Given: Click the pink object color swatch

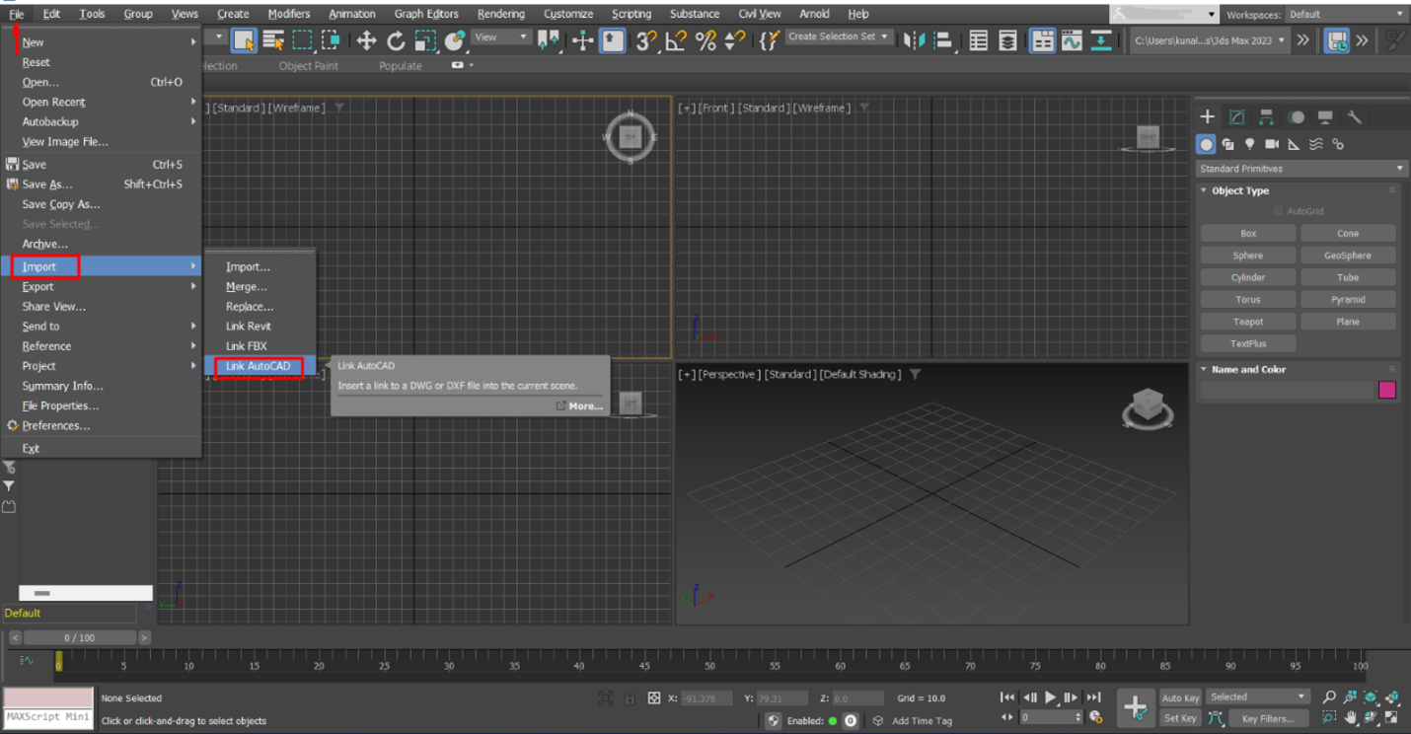Looking at the screenshot, I should pos(1387,390).
